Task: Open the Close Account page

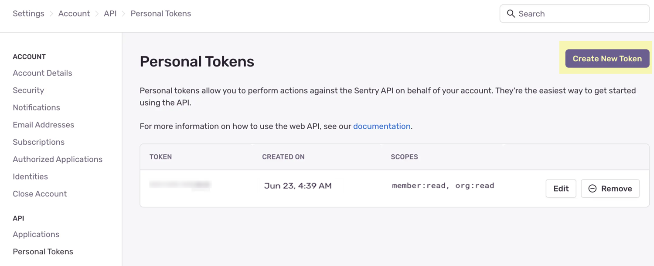Action: coord(40,194)
